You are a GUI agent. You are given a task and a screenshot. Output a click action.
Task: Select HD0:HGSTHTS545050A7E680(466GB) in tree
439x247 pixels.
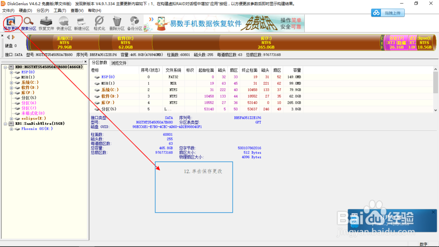click(x=49, y=67)
